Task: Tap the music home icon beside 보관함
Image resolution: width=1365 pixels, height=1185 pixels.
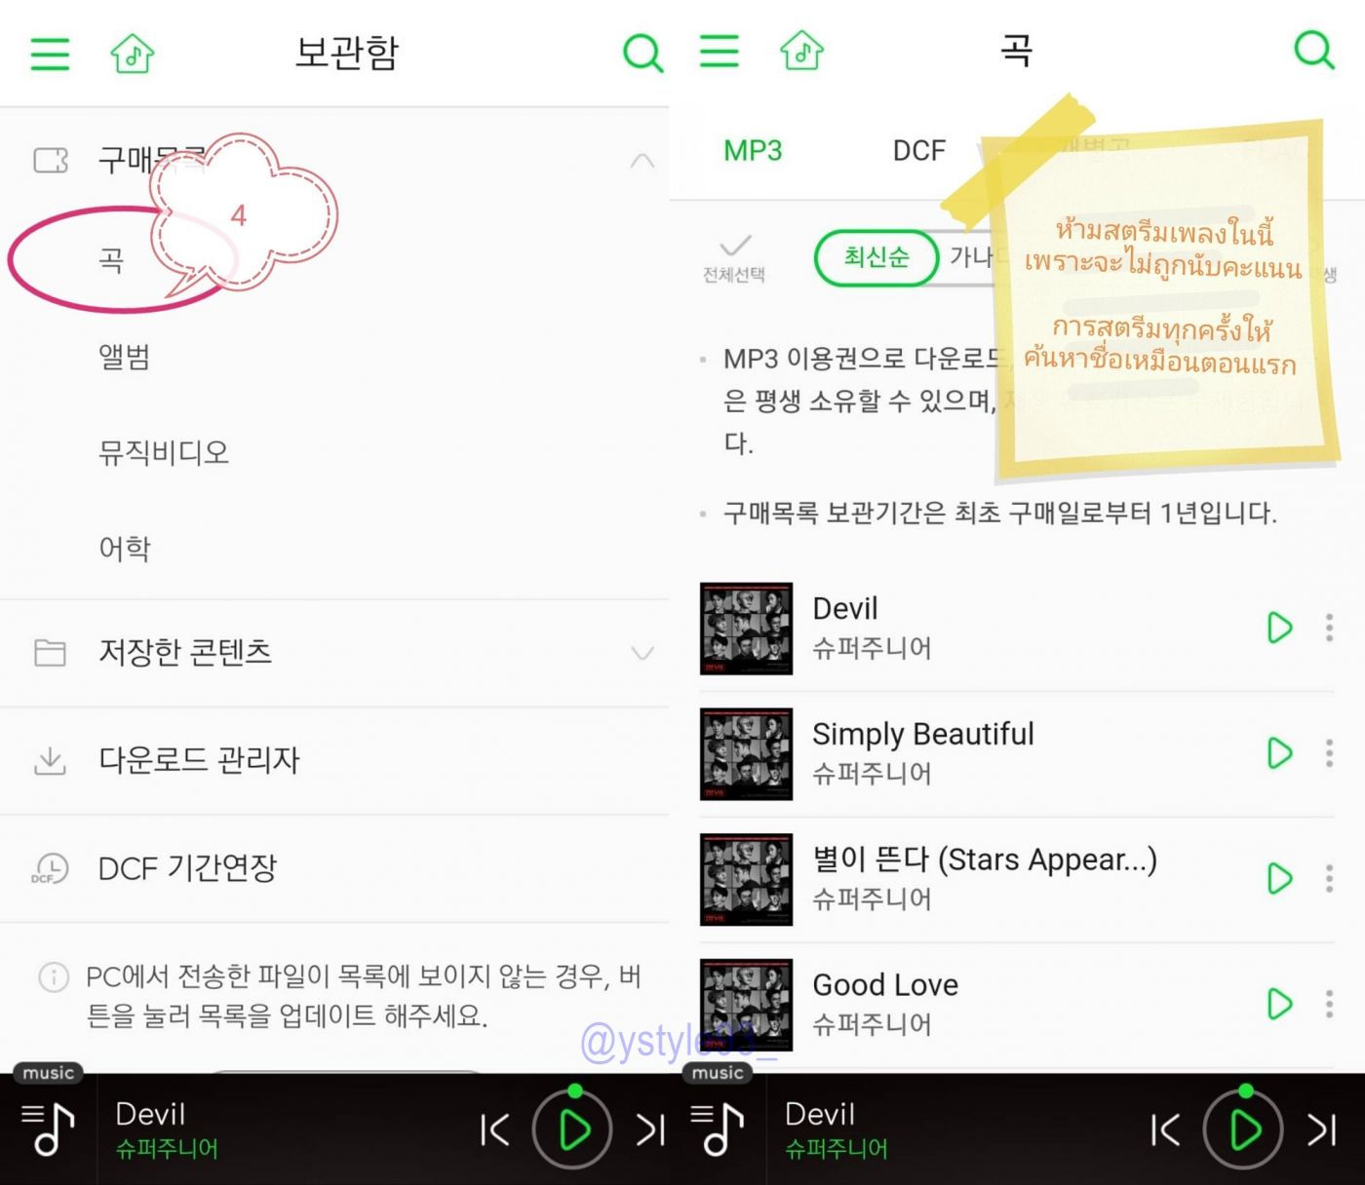Action: coord(133,53)
